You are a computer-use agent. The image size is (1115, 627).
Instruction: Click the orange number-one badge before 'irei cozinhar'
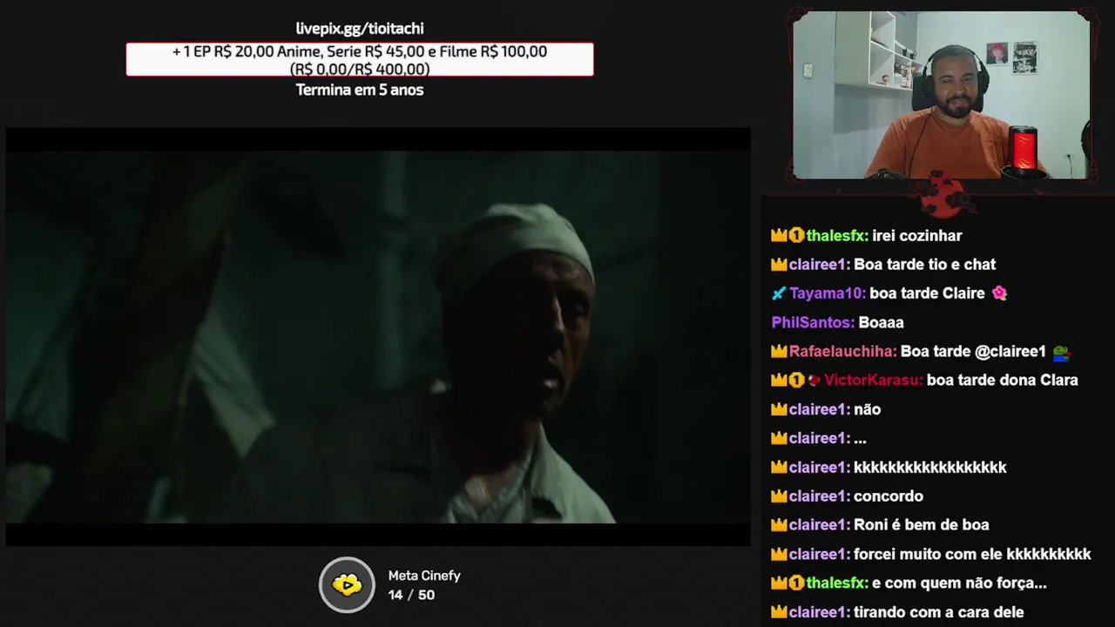(x=796, y=236)
